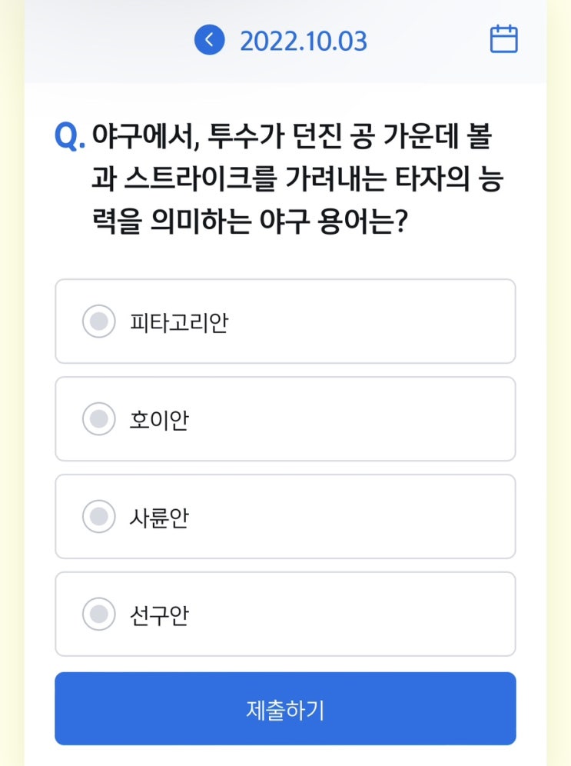Tap the 사륜안 answer label text

pyautogui.click(x=159, y=517)
